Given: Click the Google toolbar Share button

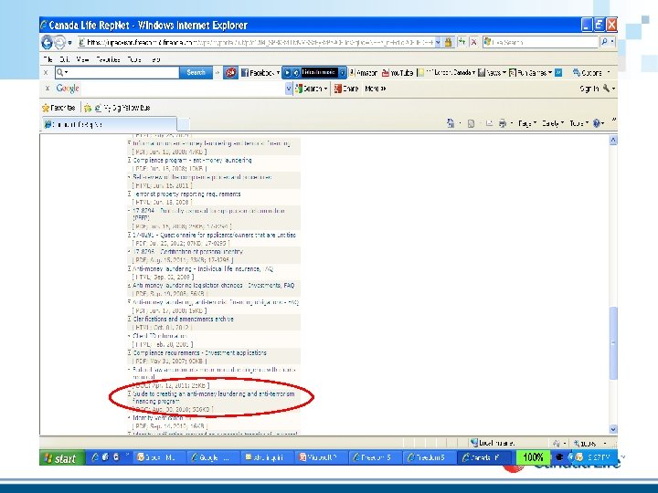Looking at the screenshot, I should 346,89.
